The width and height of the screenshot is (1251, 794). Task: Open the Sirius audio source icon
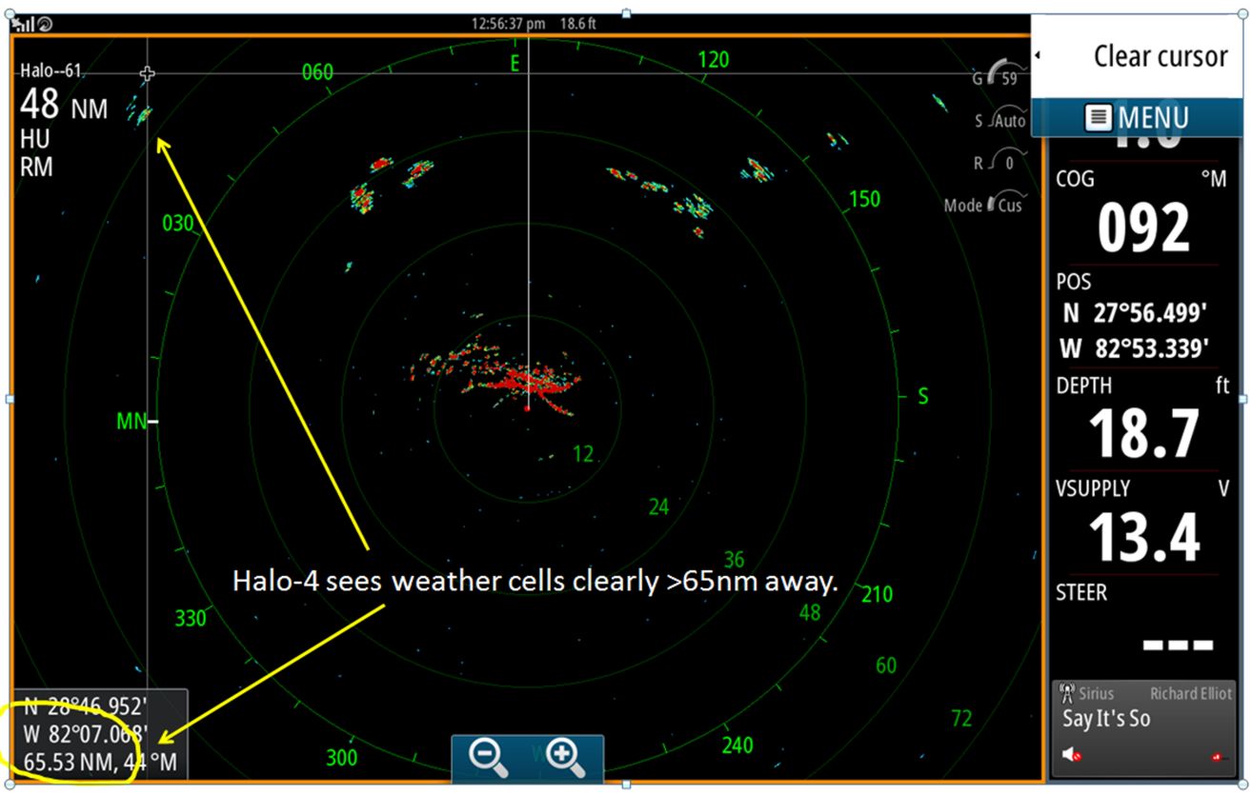[x=1067, y=693]
